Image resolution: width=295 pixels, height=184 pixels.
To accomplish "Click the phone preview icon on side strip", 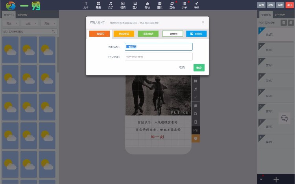I will 195,122.
